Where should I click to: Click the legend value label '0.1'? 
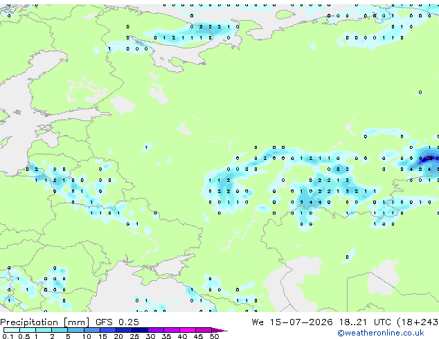(8, 336)
